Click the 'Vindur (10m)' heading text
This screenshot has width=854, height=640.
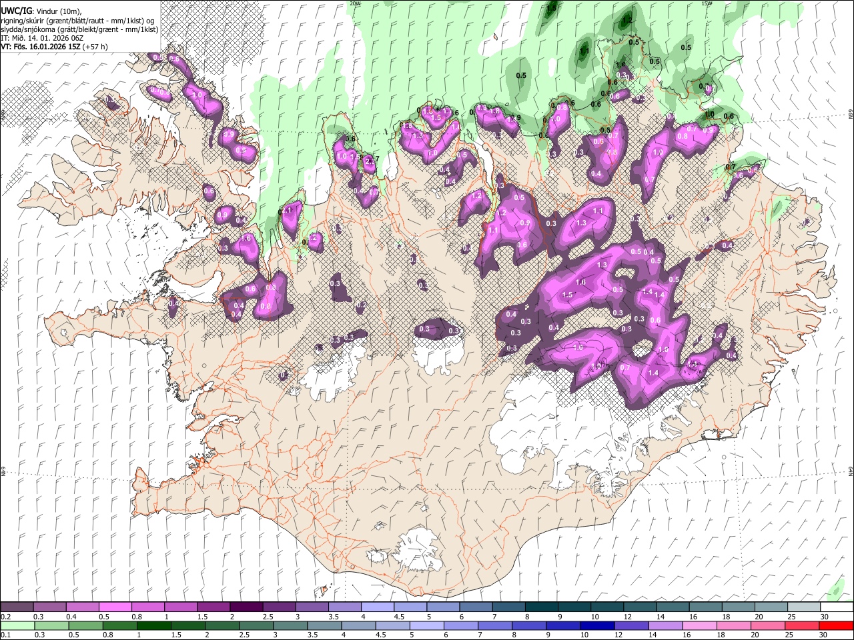[x=59, y=11]
